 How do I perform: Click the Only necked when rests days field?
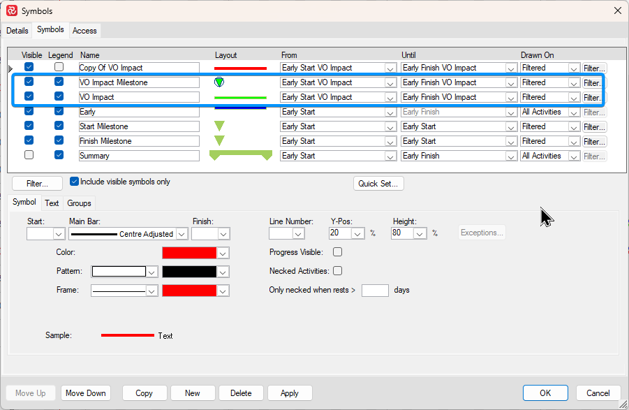click(375, 290)
